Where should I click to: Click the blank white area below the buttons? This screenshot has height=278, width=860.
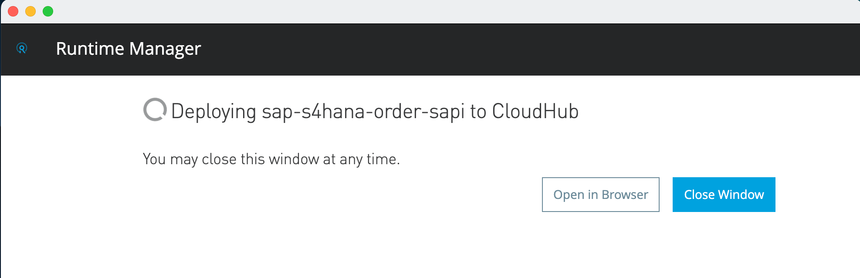coord(436,248)
